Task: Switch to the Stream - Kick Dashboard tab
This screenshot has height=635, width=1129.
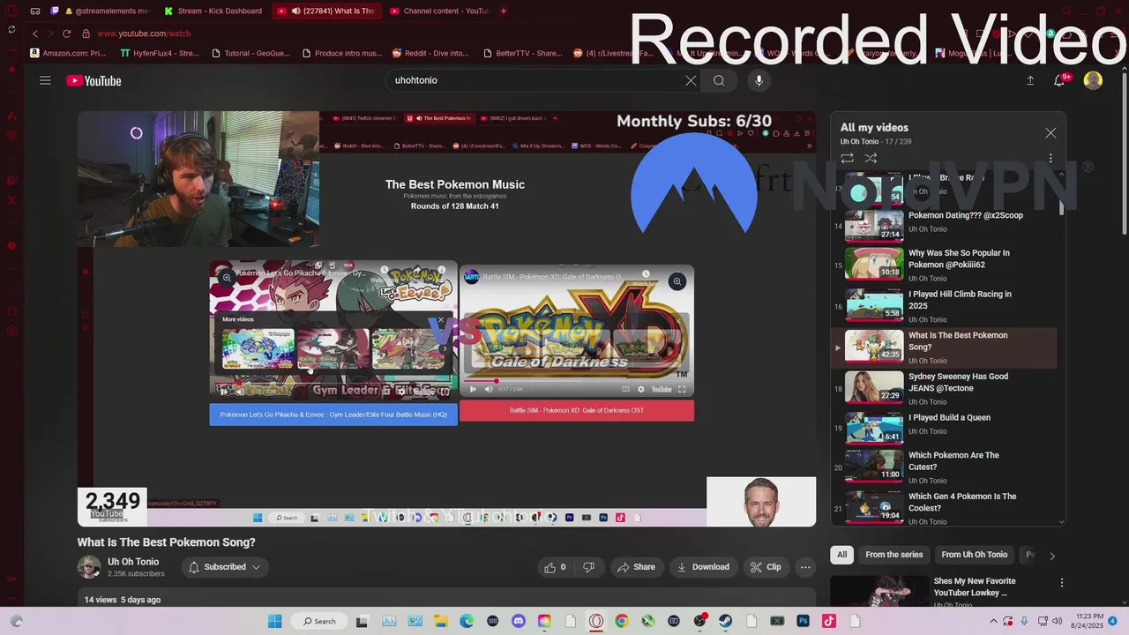Action: pyautogui.click(x=213, y=11)
